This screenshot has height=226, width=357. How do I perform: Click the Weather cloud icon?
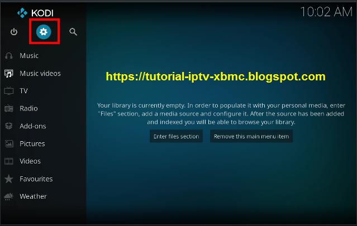tap(9, 196)
